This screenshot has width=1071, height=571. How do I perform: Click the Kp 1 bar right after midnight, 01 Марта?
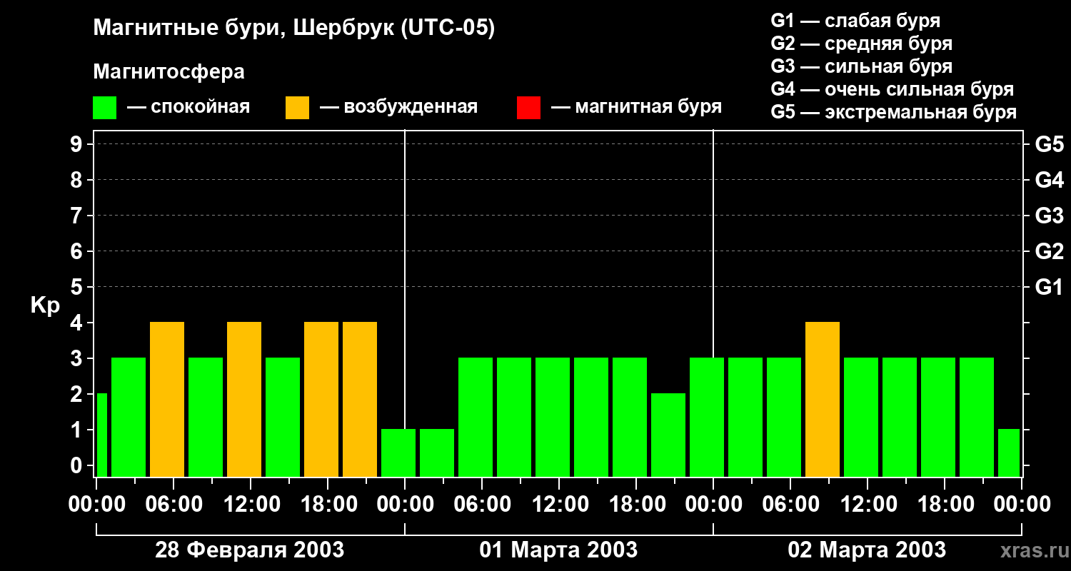437,453
